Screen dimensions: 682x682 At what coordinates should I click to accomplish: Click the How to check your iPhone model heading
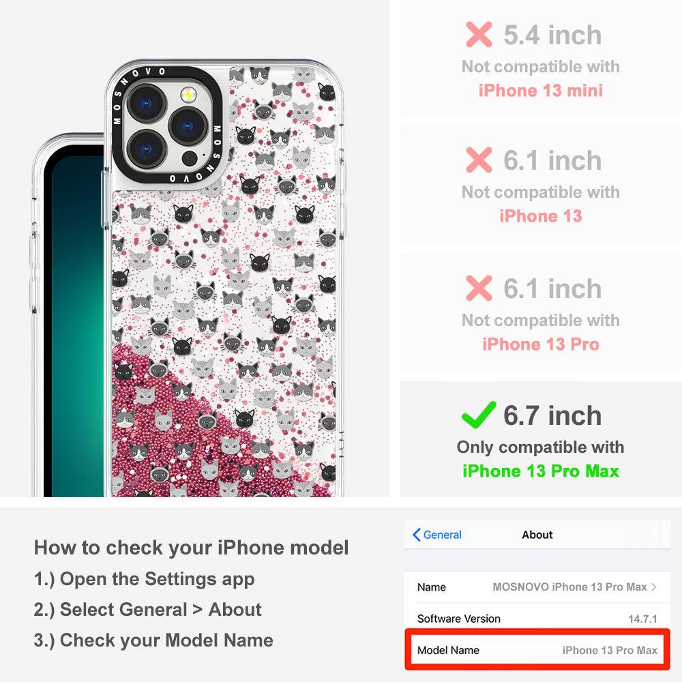pos(192,548)
